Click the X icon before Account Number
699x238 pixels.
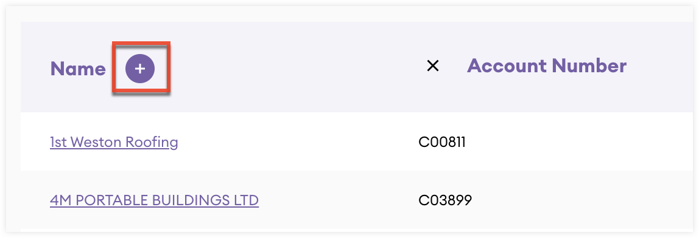(x=433, y=66)
